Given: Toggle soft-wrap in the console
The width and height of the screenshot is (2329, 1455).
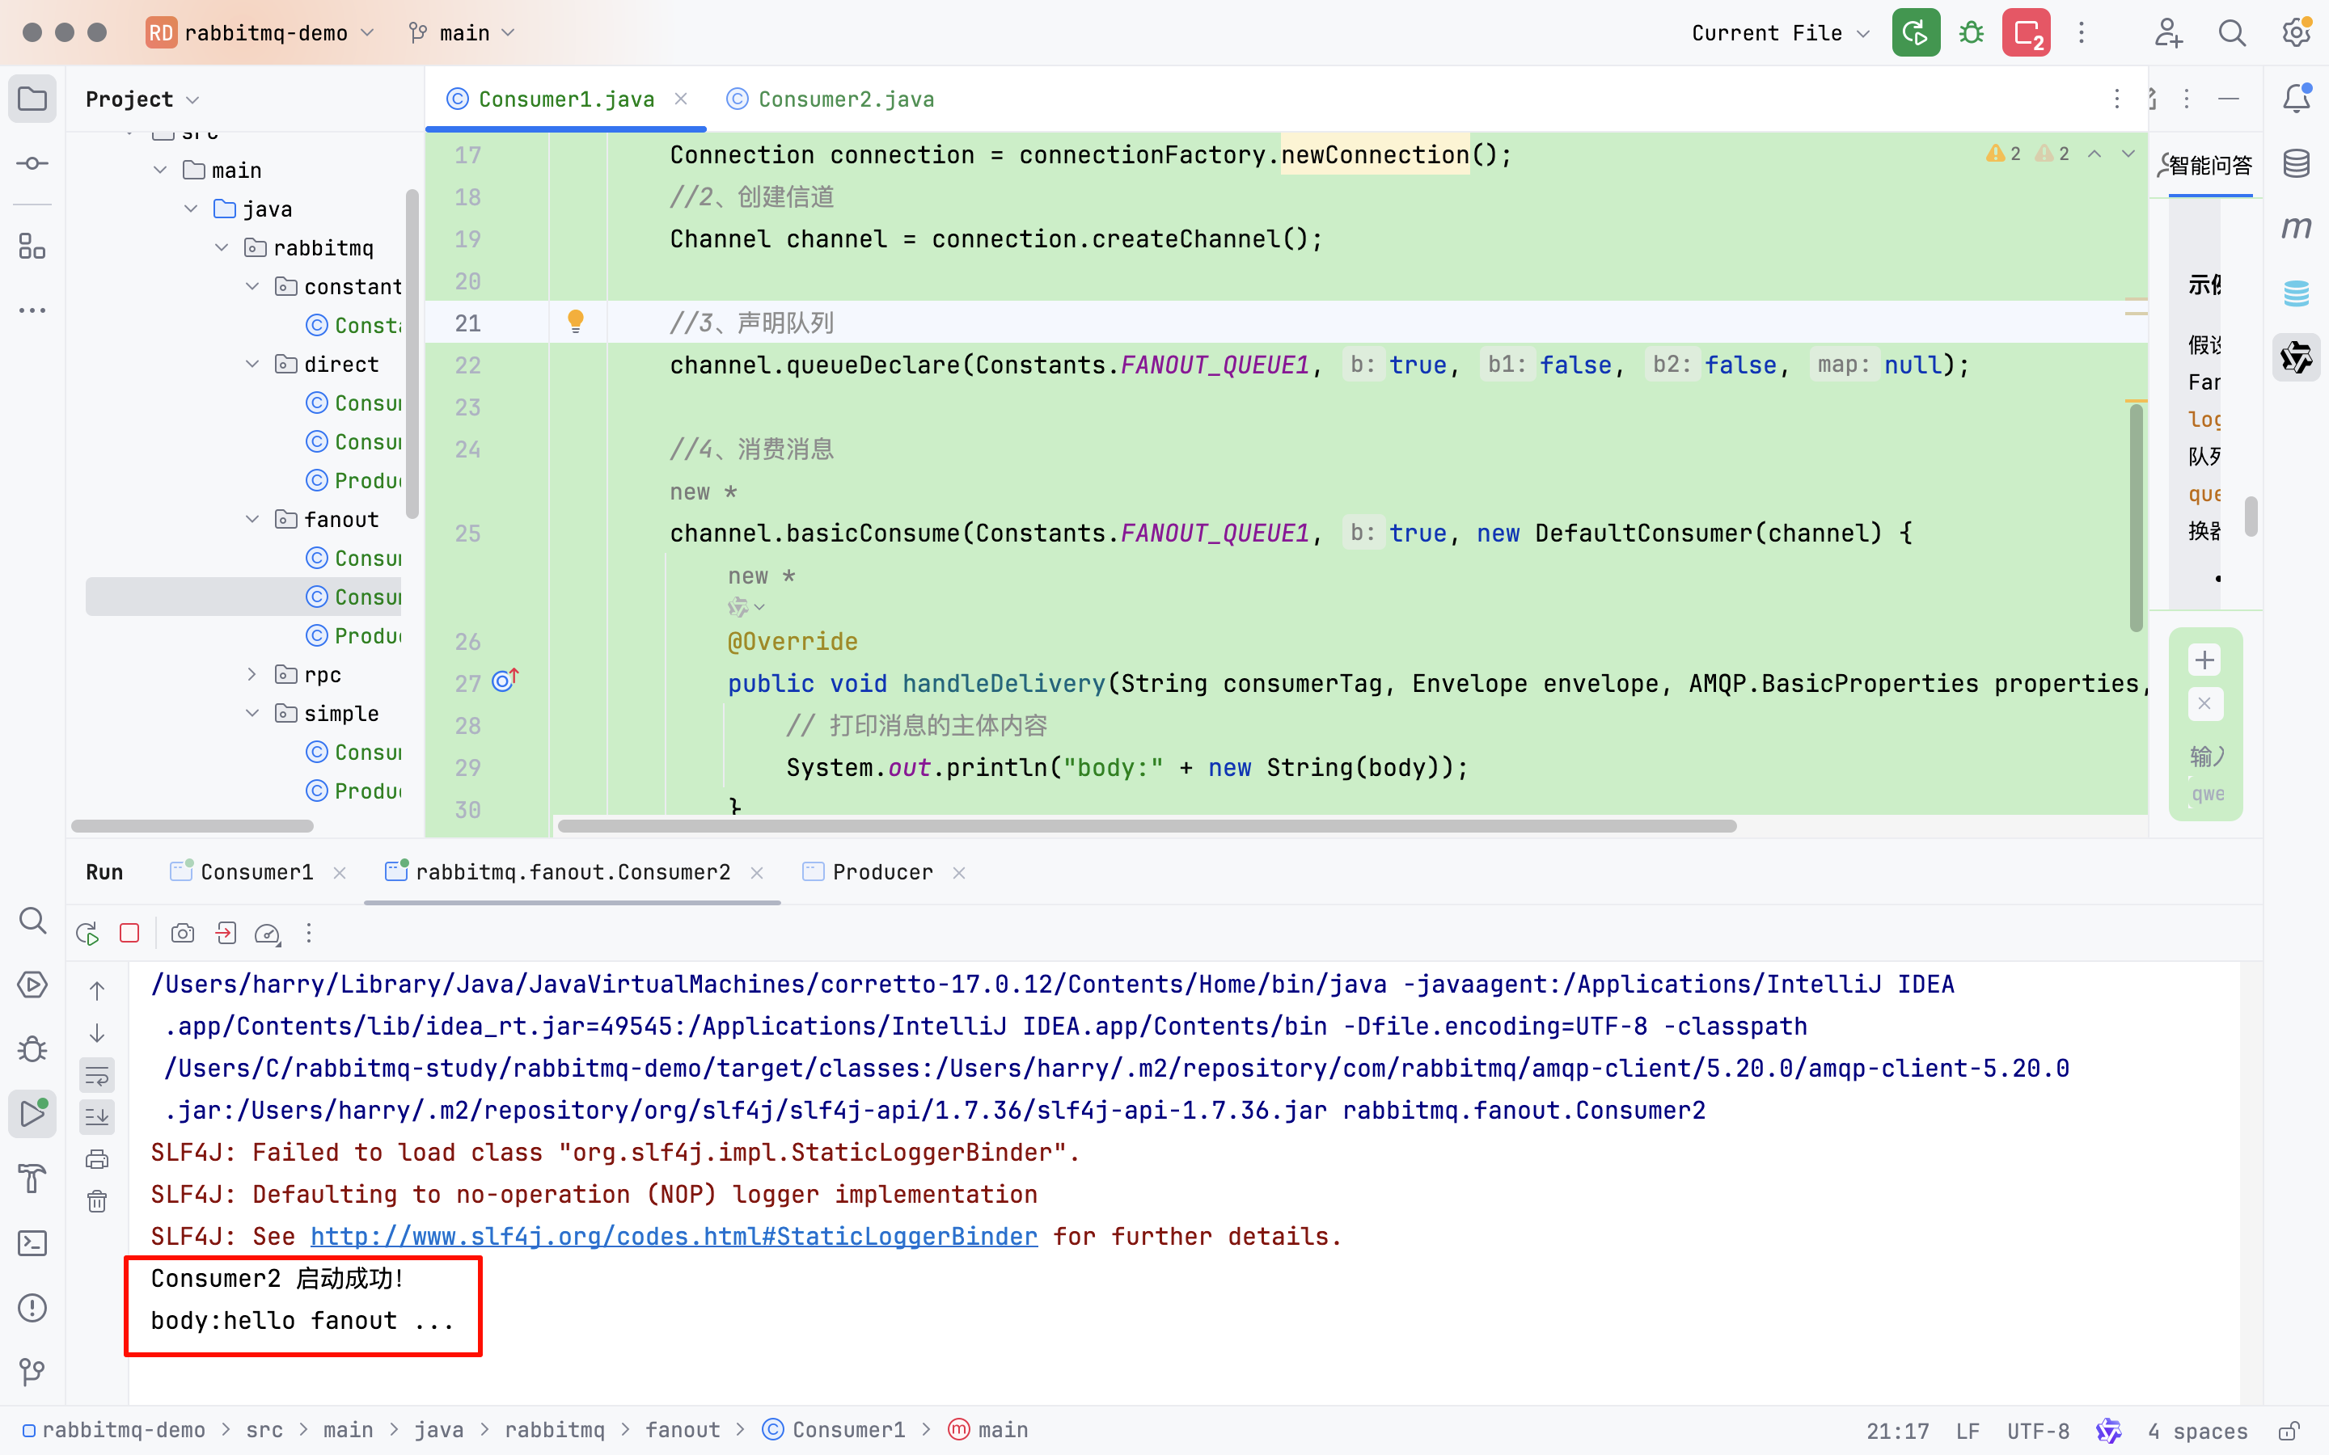Looking at the screenshot, I should pyautogui.click(x=97, y=1075).
